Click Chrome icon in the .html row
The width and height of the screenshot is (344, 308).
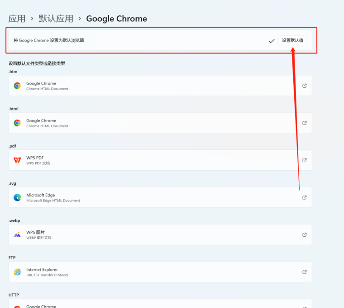pyautogui.click(x=17, y=123)
